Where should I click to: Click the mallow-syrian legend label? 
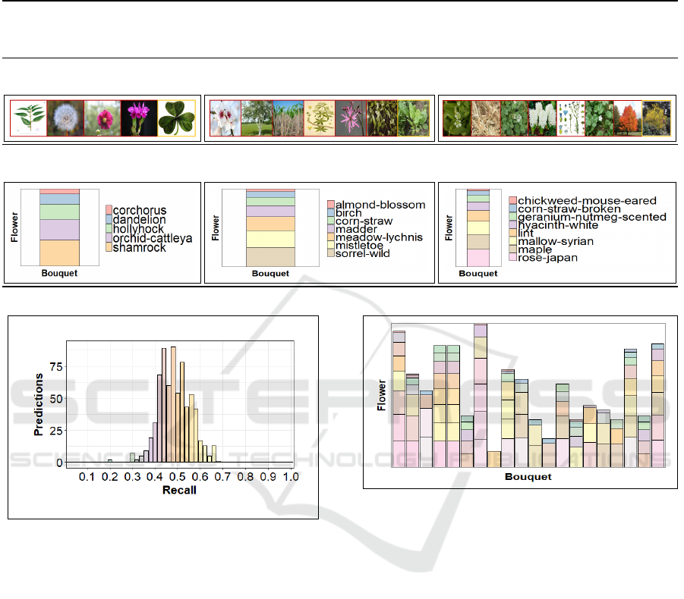coord(556,242)
